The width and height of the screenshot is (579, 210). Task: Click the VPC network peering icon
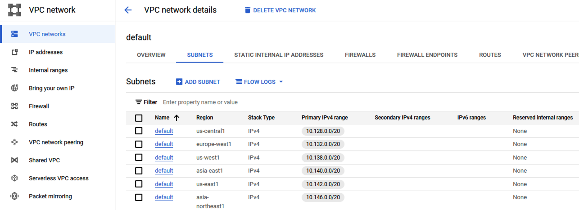(x=14, y=142)
